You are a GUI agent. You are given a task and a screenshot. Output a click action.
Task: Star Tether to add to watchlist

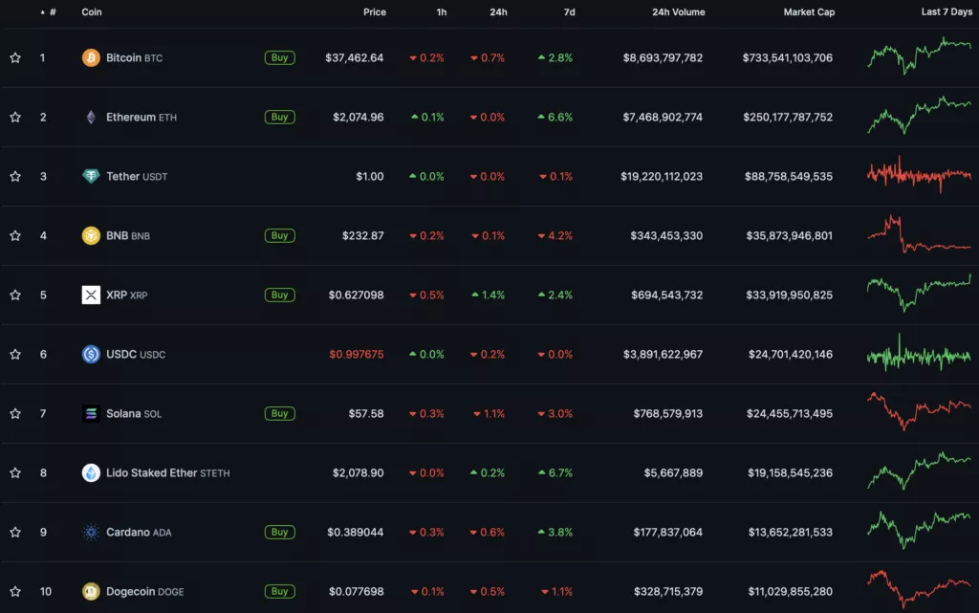(15, 176)
